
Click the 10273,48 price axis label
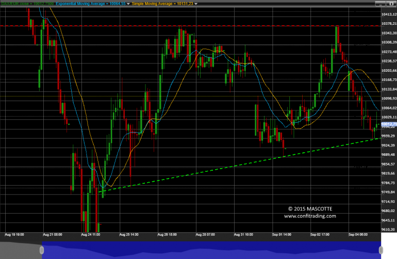[x=389, y=52]
